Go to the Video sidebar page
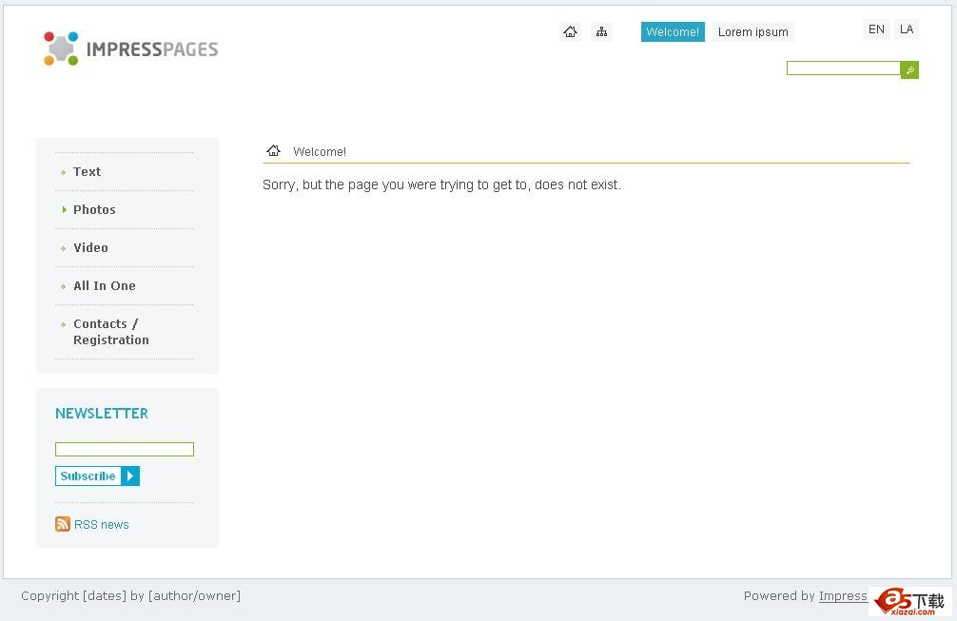 click(90, 248)
